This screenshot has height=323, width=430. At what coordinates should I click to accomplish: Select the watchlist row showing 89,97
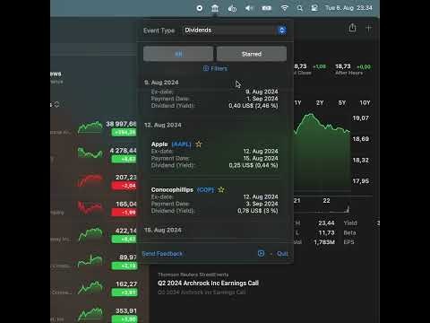pos(93,261)
